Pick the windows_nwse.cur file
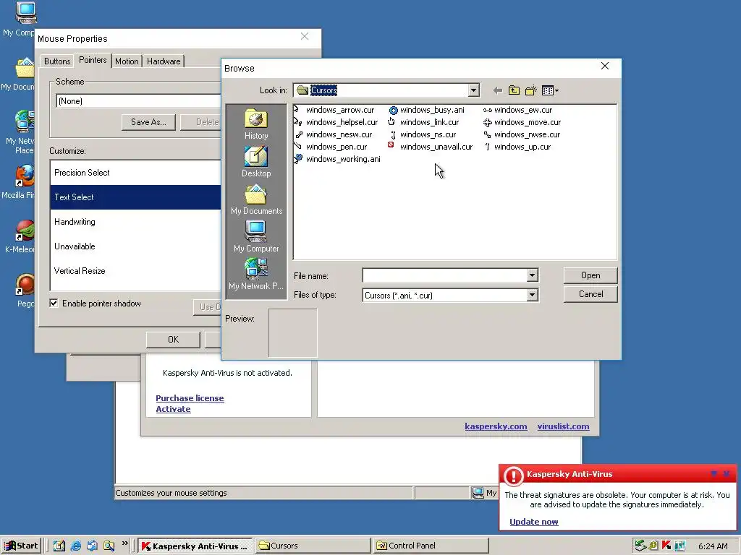Viewport: 741px width, 555px height. coord(522,134)
